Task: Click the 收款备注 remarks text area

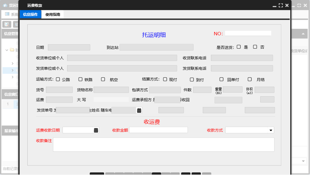Action: 164,144
